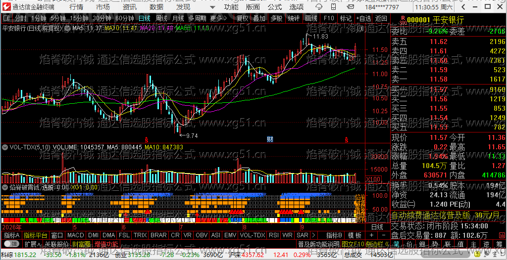Switch chart to 15分钟 period
The height and width of the screenshot is (260, 507).
coord(79,18)
